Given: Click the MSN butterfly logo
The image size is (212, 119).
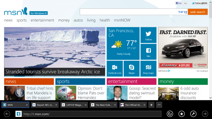Looking at the screenshot, I should tap(24, 11).
